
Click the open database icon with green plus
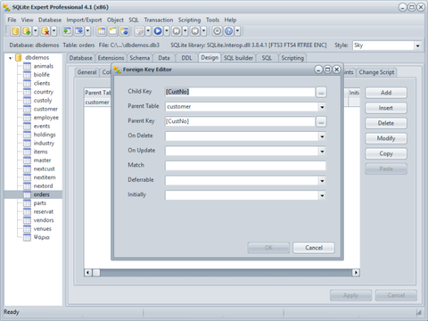tap(27, 31)
